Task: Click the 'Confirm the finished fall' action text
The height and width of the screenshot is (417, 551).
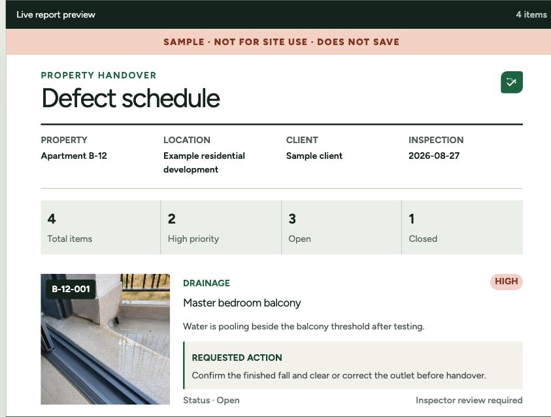Action: point(339,375)
